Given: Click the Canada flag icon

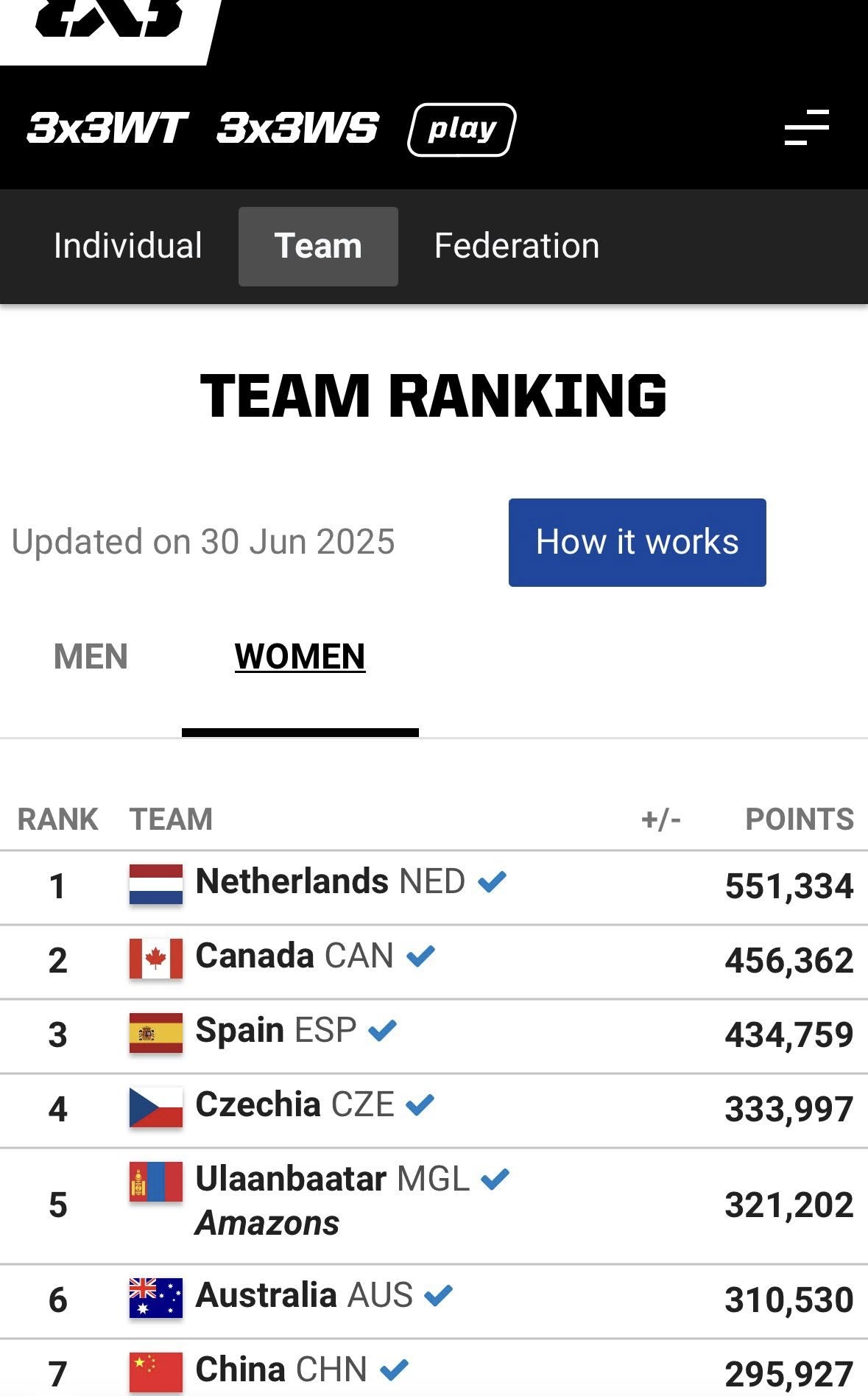Looking at the screenshot, I should [x=156, y=959].
